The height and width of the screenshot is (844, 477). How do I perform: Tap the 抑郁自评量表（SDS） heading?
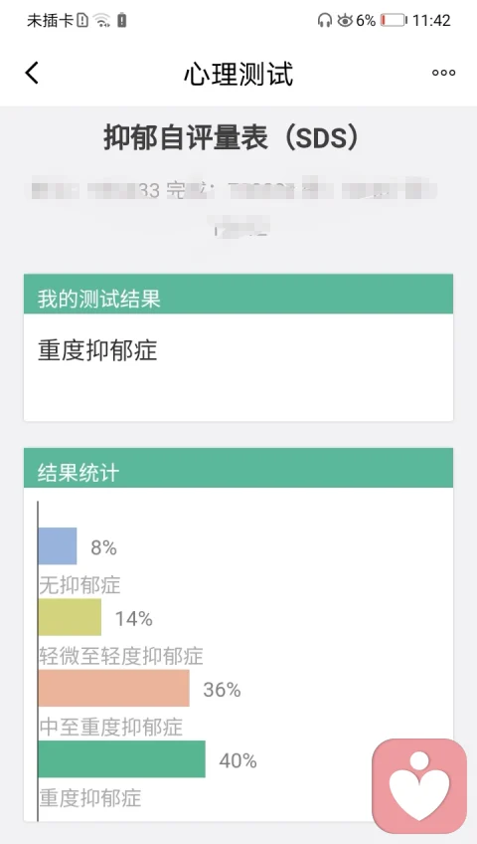[x=231, y=138]
